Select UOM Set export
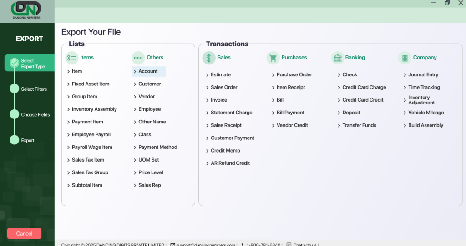466x246 pixels. (x=149, y=160)
